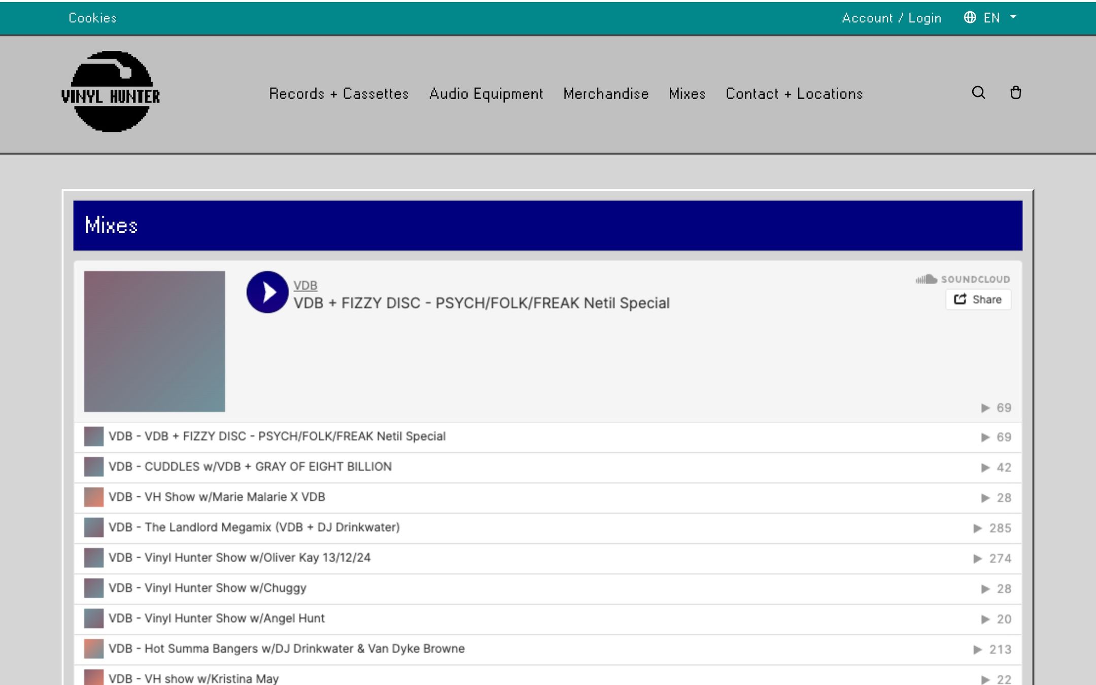Click play count 274 on Oliver Kay row
The width and height of the screenshot is (1096, 685).
coord(992,559)
